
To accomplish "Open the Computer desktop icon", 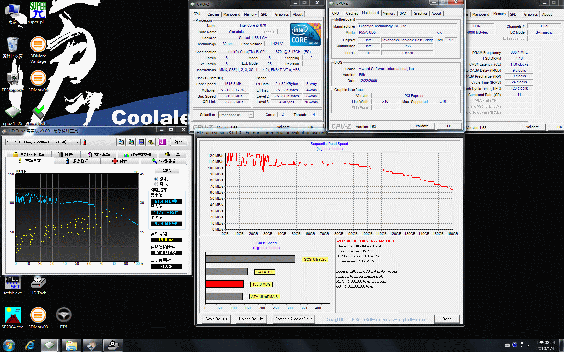I will pyautogui.click(x=13, y=13).
